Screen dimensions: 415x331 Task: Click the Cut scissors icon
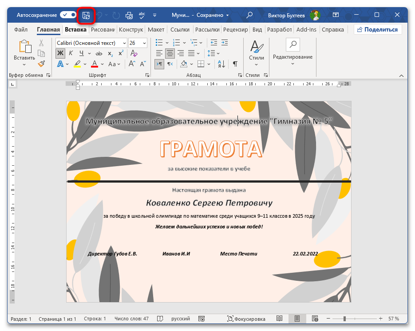41,43
